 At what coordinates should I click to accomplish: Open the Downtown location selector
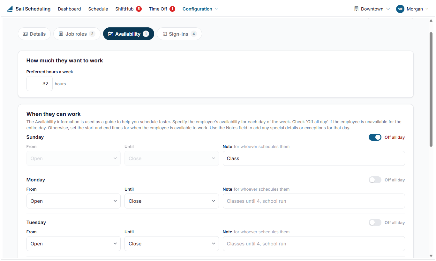click(x=372, y=9)
